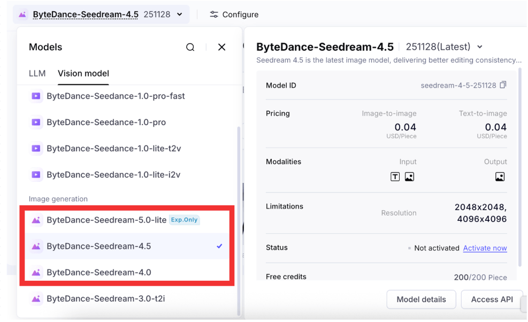Click the text input modality icon
The height and width of the screenshot is (322, 528).
point(395,177)
